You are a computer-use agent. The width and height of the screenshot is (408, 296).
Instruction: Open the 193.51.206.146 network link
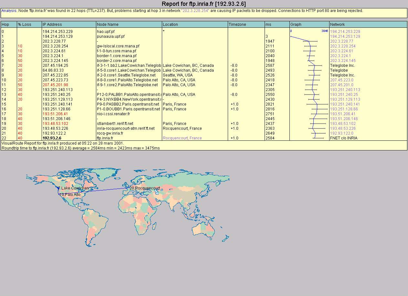point(344,119)
